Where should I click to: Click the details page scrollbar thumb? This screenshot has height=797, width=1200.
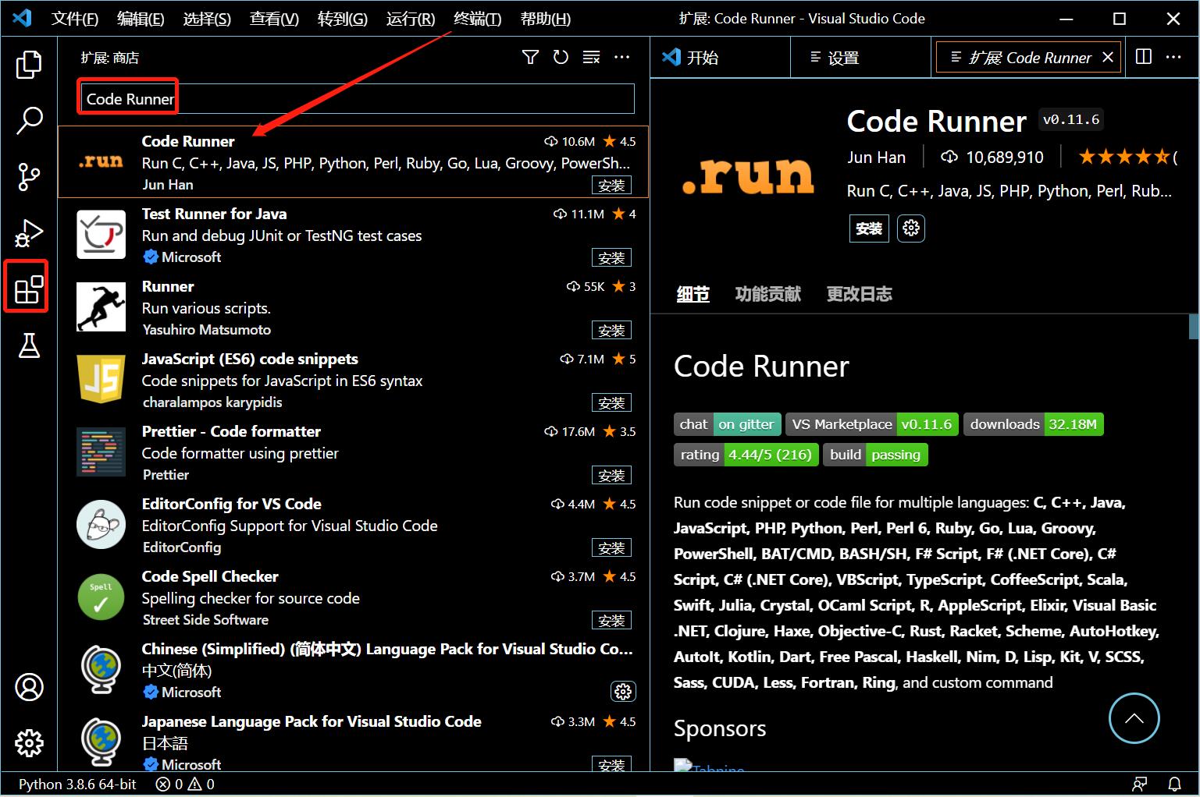point(1194,327)
